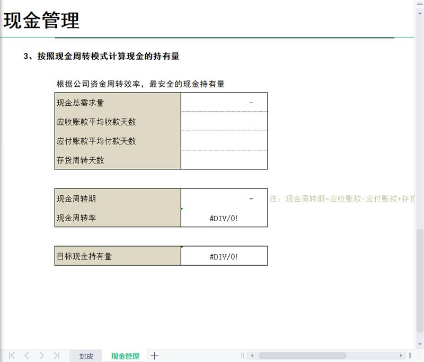Select the 现金管理 sheet tab
Viewport: 424px width, 362px height.
point(125,356)
